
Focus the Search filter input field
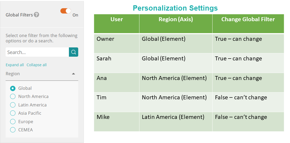tap(37, 52)
